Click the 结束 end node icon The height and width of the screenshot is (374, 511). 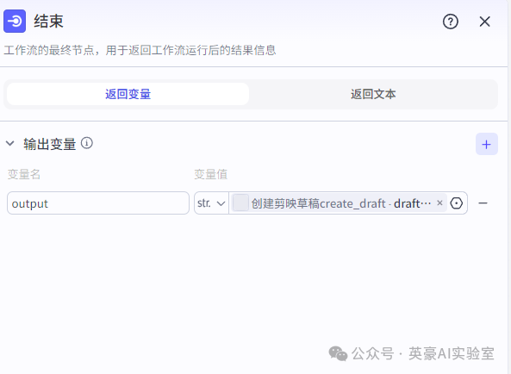[15, 22]
